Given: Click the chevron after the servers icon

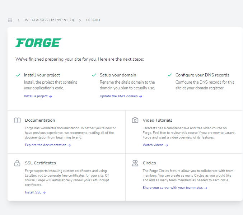Looking at the screenshot, I should click(x=19, y=20).
